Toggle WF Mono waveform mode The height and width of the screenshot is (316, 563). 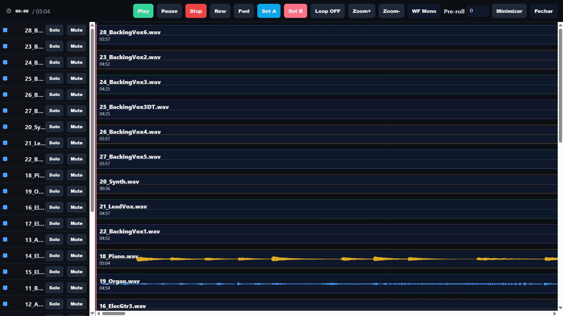(424, 11)
